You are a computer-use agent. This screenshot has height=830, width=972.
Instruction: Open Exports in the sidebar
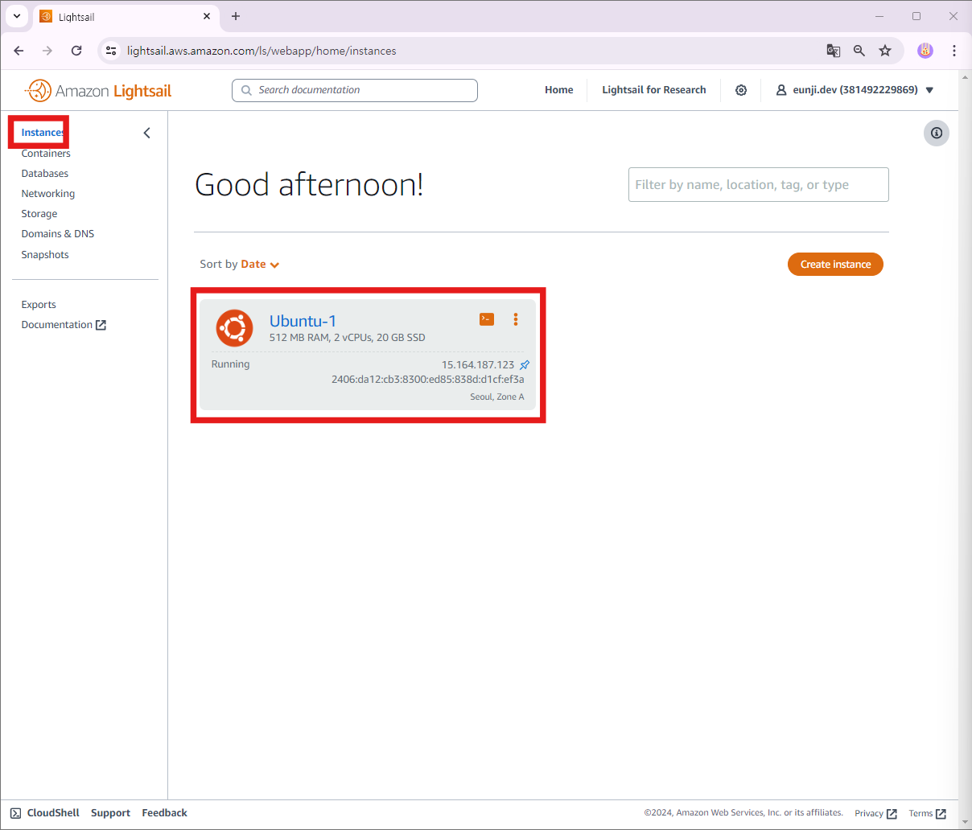(x=39, y=305)
